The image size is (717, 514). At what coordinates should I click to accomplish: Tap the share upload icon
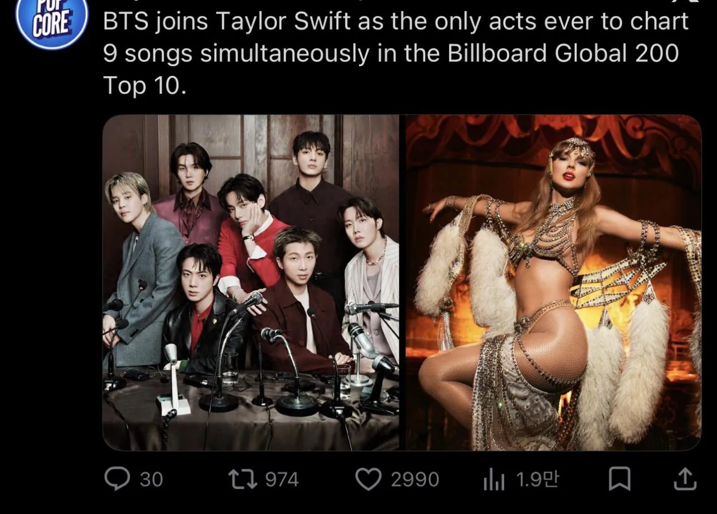click(685, 479)
